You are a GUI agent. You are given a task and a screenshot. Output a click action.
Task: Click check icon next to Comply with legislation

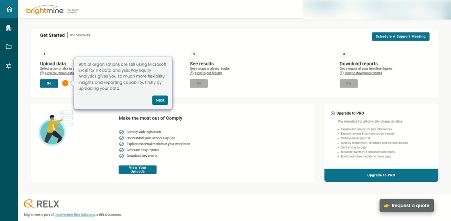pos(121,132)
